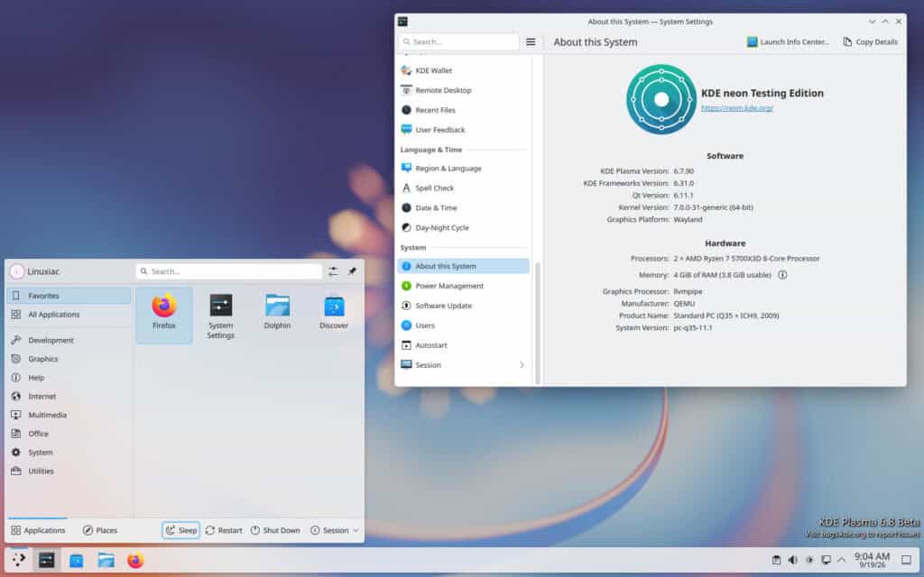Click the System Settings search field

pyautogui.click(x=458, y=41)
